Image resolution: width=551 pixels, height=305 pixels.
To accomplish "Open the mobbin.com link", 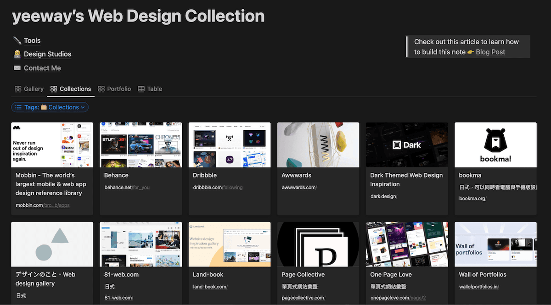I will pos(43,205).
